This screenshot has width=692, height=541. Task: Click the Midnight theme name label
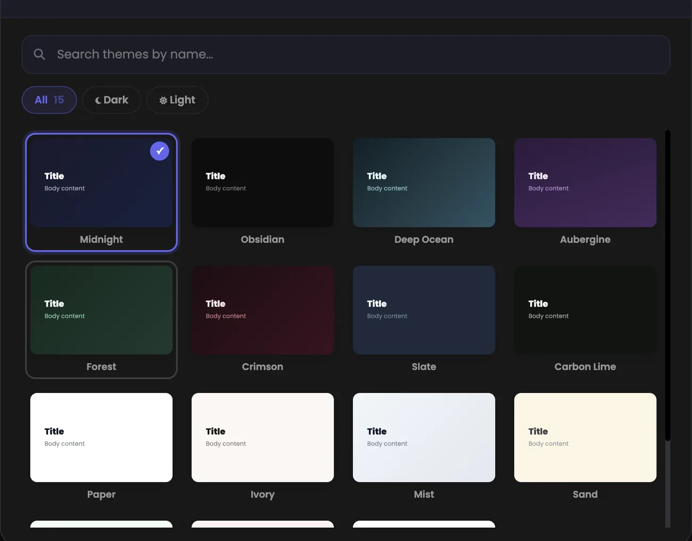click(101, 240)
